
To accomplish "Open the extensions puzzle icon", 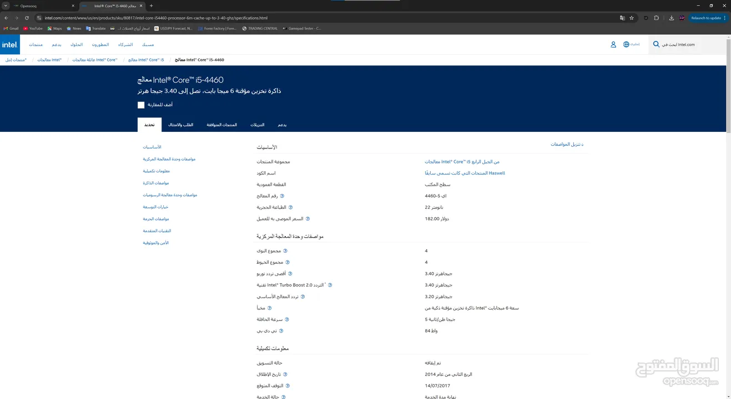I will tap(657, 18).
